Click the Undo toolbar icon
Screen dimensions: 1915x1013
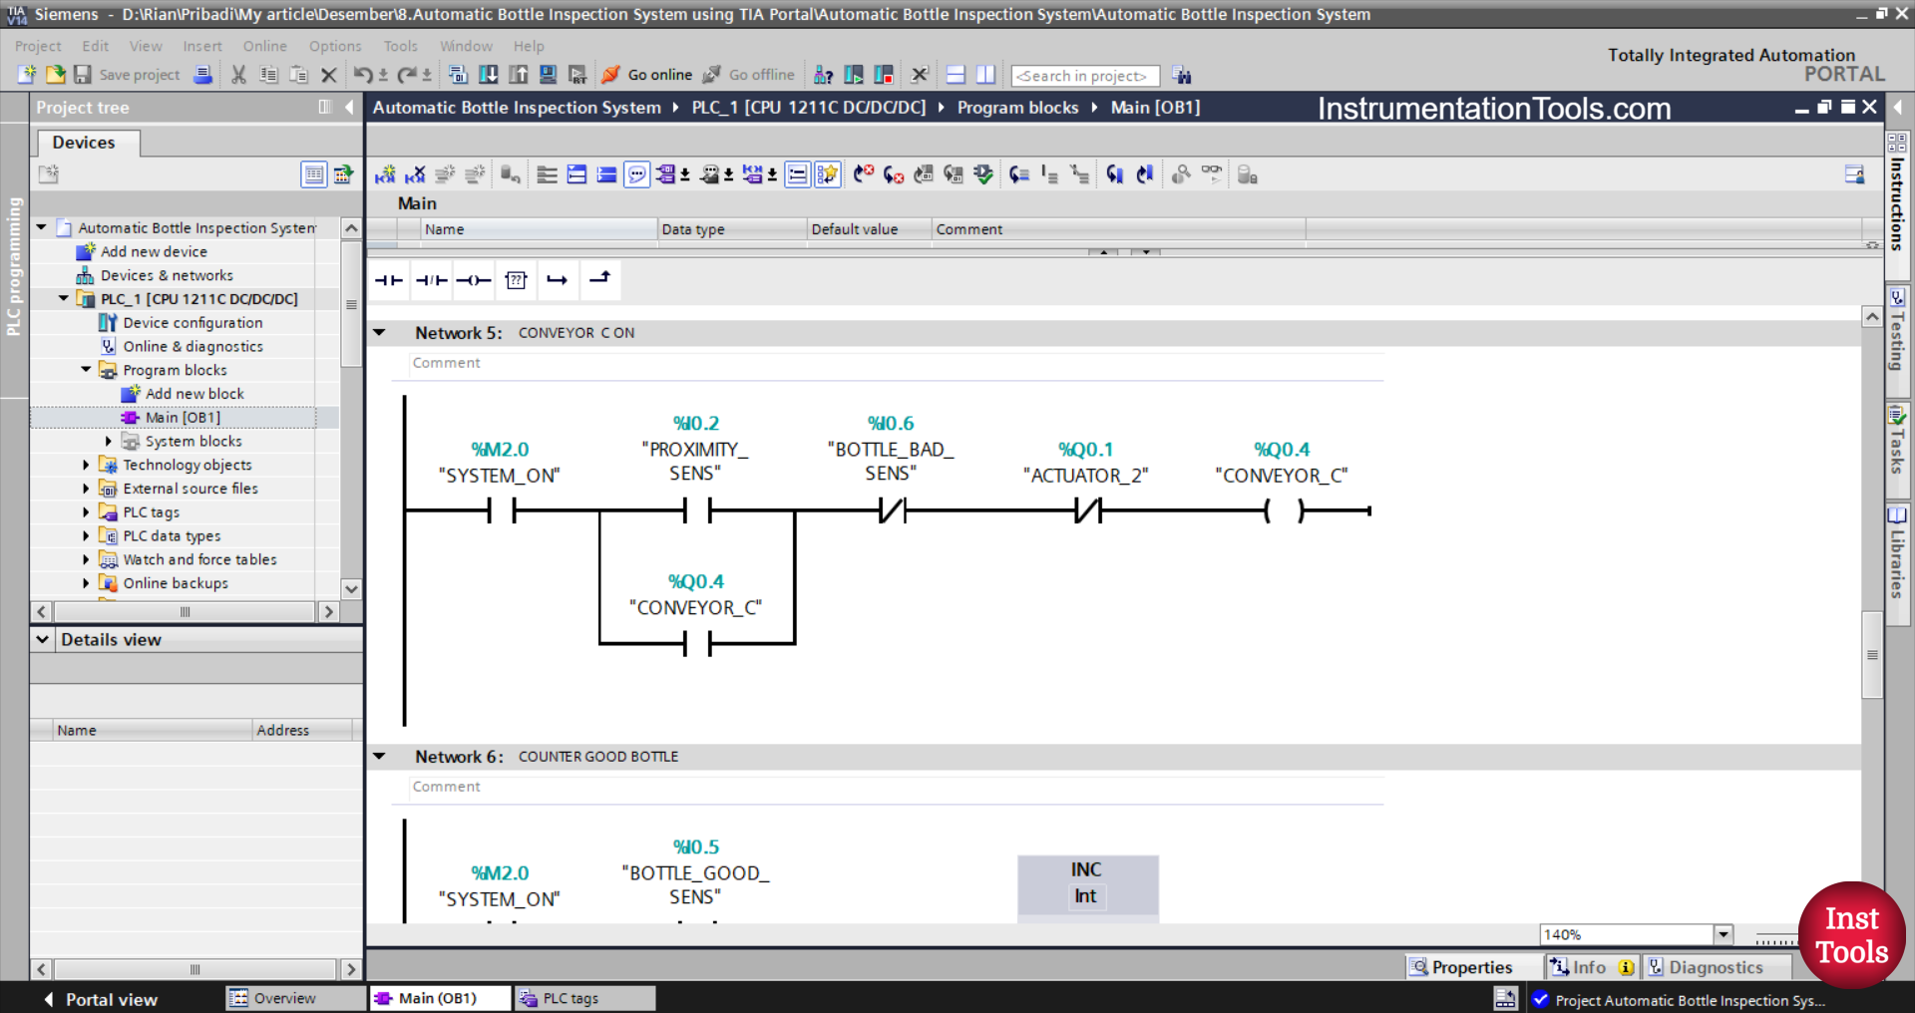tap(361, 75)
